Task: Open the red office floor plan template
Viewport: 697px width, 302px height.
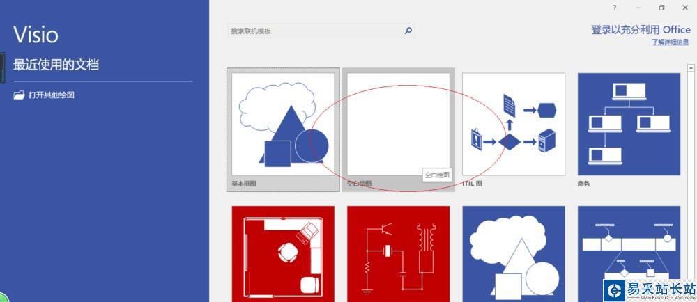Action: coord(283,254)
